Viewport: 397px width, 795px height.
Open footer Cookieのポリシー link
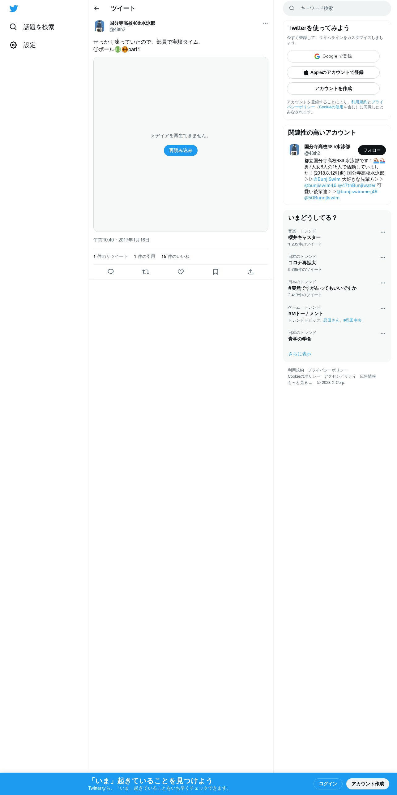[304, 376]
